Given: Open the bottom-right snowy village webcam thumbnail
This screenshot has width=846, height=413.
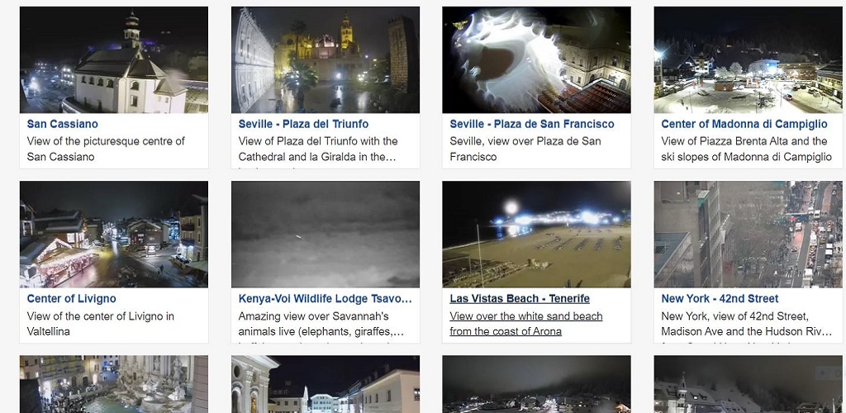Looking at the screenshot, I should (748, 384).
